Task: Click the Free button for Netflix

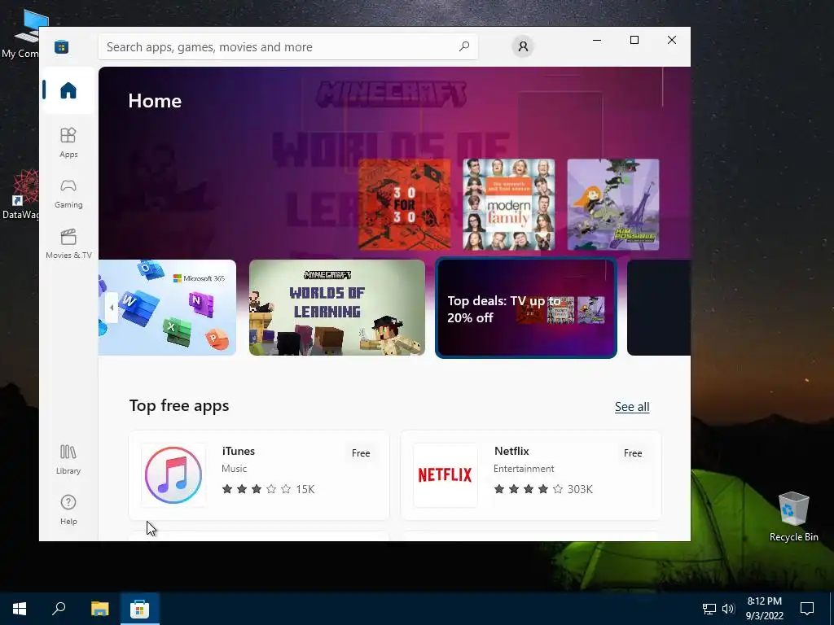Action: tap(632, 453)
